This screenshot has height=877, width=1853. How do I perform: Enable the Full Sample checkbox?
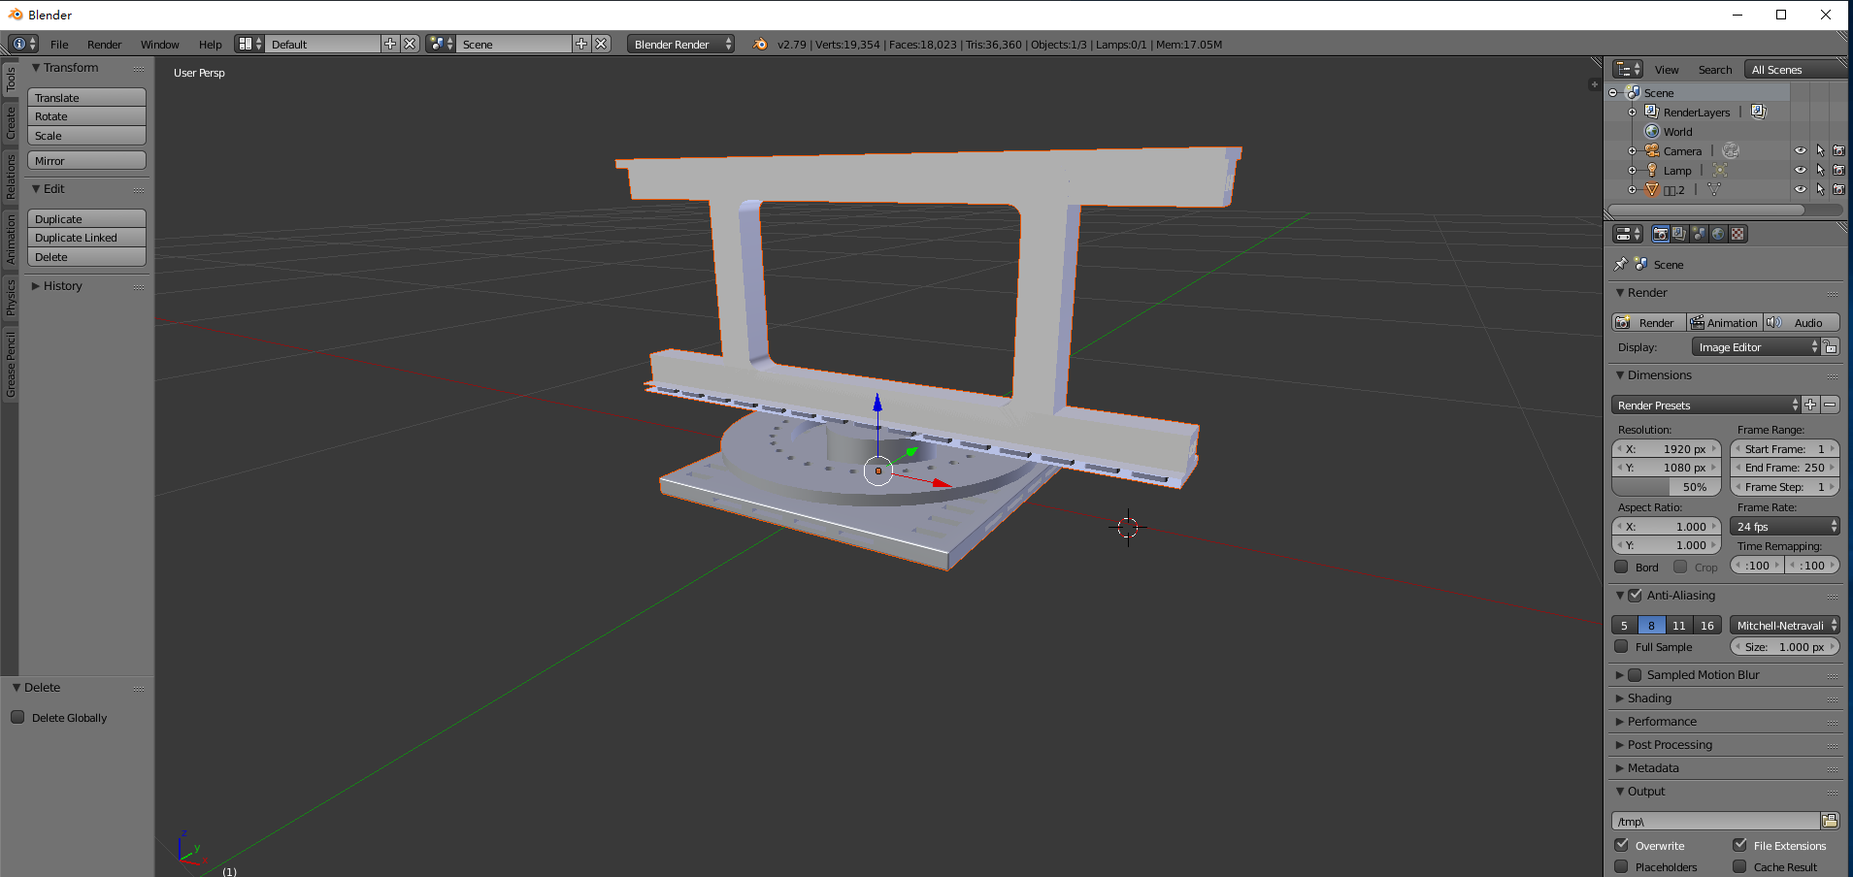(1620, 646)
